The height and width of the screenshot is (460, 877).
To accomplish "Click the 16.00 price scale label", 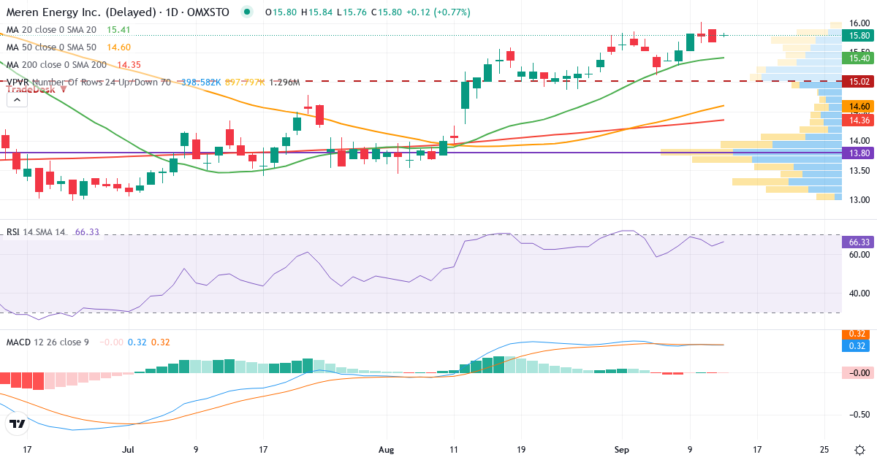I will click(859, 23).
